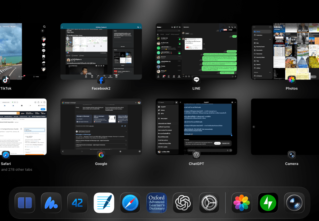Switch to the Safari Amazon page preview
This screenshot has height=221, width=319.
click(23, 127)
